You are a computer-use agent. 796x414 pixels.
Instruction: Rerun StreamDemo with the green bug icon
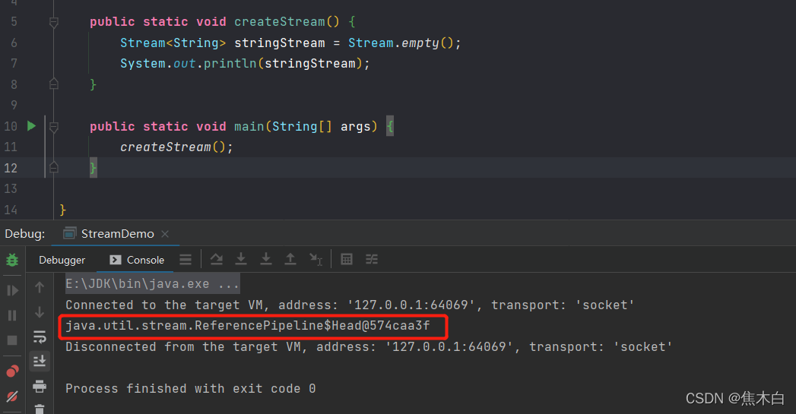tap(12, 261)
